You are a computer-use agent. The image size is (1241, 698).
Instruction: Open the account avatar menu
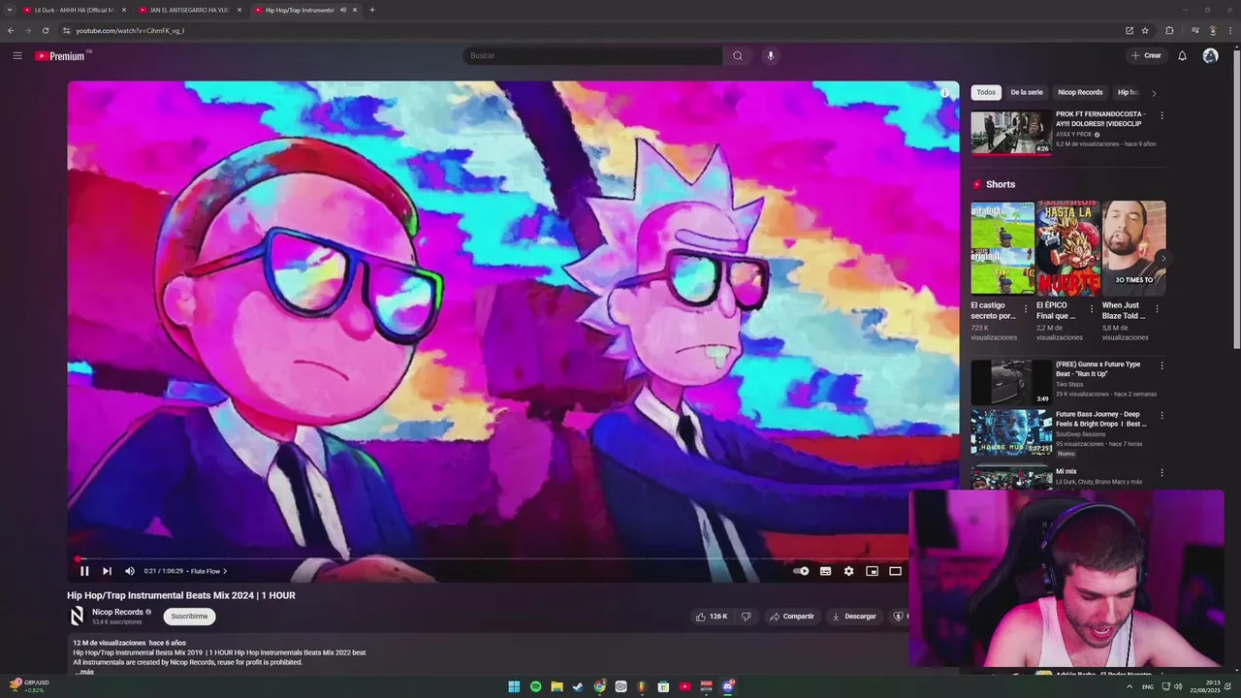(1210, 55)
